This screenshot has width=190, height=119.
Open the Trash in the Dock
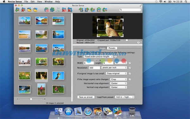[x=132, y=111]
